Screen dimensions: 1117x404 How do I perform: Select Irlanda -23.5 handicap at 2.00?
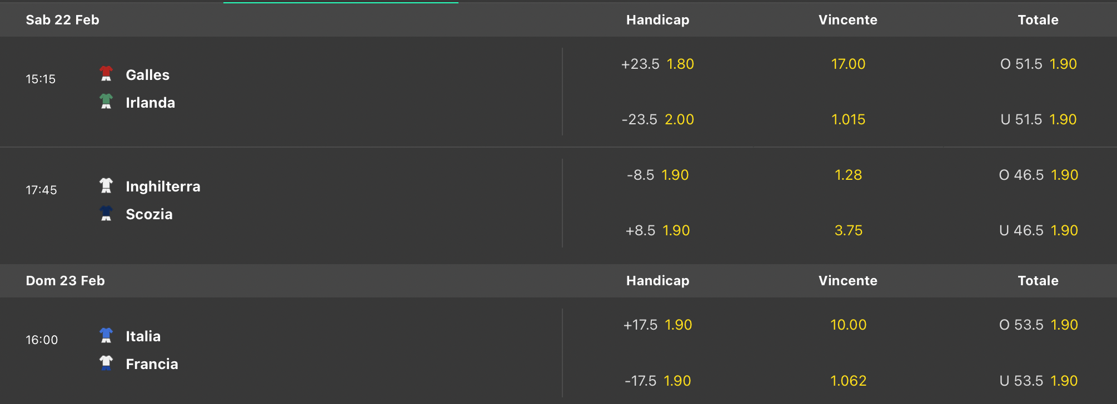[x=657, y=120]
